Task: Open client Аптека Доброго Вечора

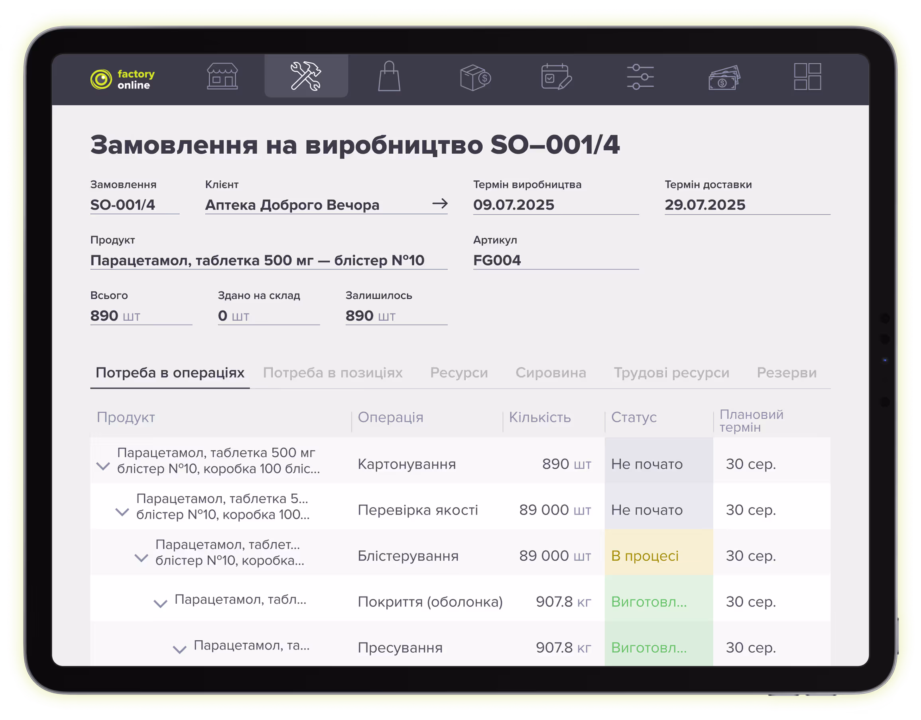Action: tap(293, 205)
